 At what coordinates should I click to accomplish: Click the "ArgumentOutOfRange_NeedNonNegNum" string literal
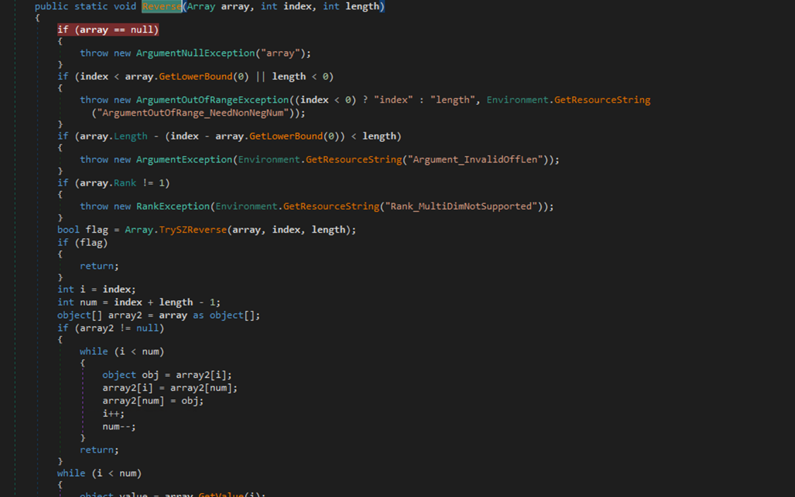[193, 113]
